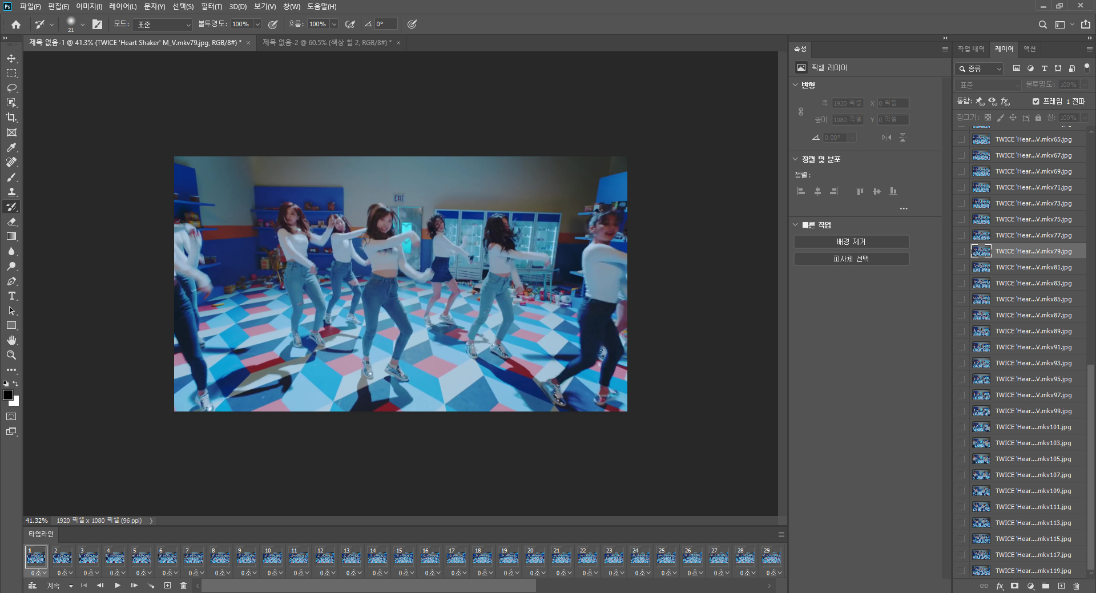Toggle visibility of layer mkv79.jpg
This screenshot has height=593, width=1096.
(962, 251)
